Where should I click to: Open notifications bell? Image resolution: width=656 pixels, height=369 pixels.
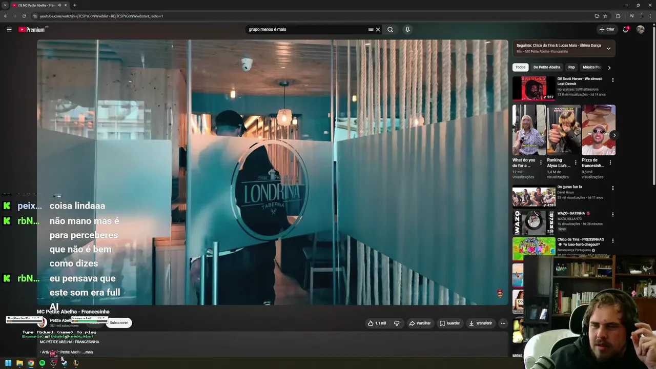[x=625, y=29]
